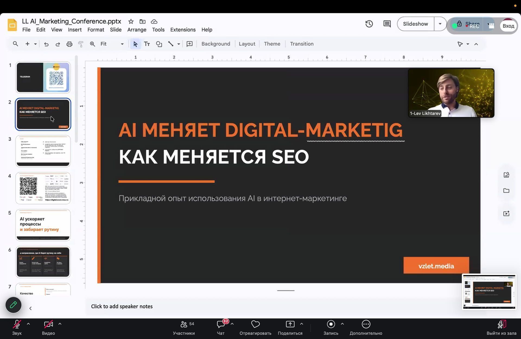
Task: Click the Print icon
Action: tap(69, 44)
